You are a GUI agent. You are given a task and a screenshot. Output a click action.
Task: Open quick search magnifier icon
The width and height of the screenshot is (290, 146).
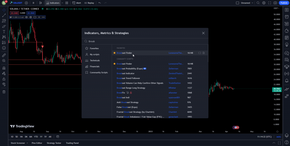258,3
